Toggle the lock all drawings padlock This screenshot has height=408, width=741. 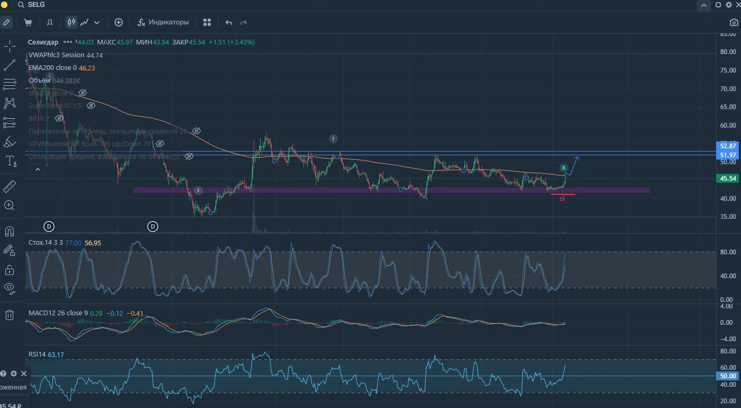tap(10, 270)
